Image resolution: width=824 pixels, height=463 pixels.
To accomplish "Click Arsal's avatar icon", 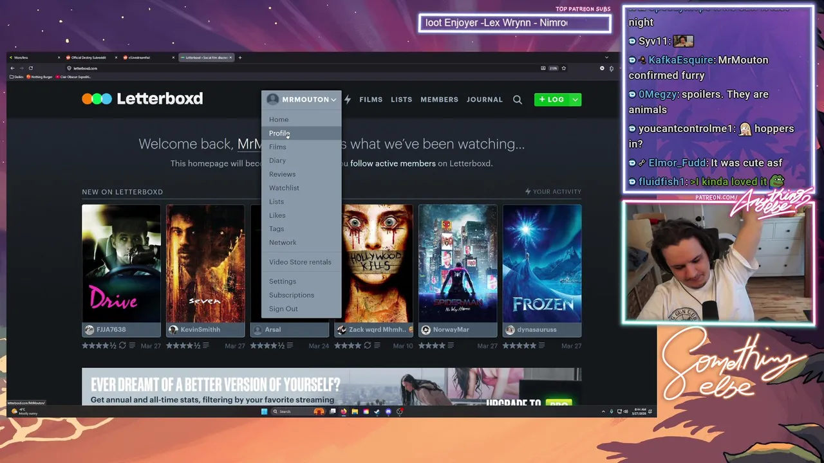I will click(257, 329).
